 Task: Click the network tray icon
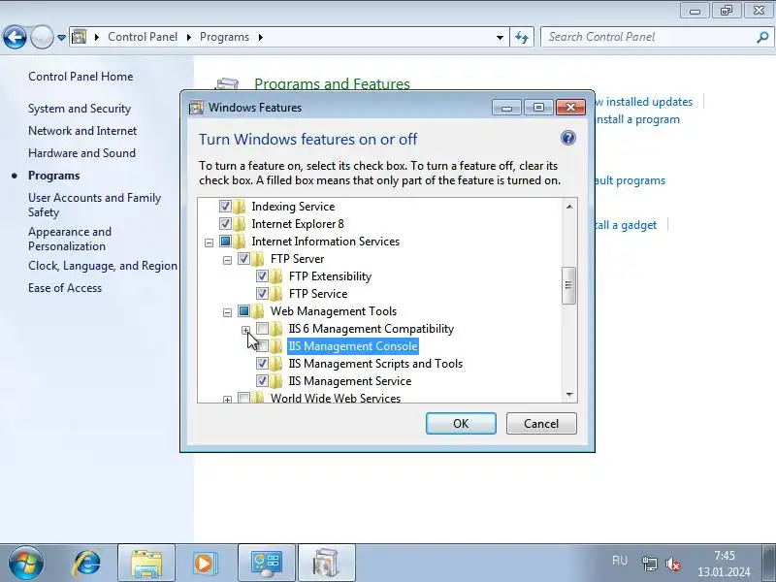649,564
